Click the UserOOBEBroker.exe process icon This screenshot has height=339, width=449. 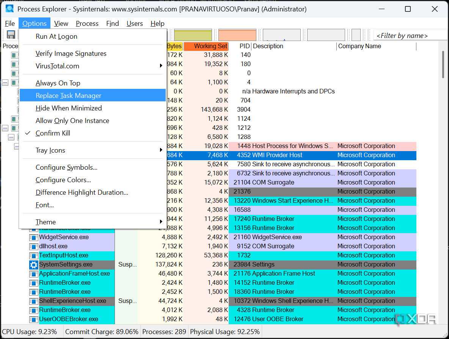tap(33, 319)
